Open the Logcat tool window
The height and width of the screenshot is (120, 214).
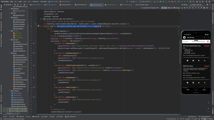coord(44,117)
